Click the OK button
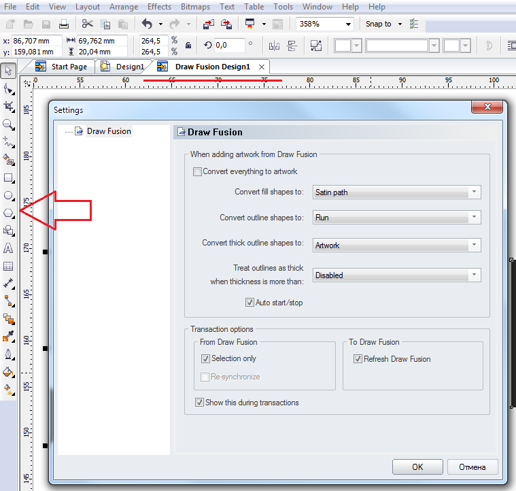Viewport: 516px width, 491px height. click(417, 467)
